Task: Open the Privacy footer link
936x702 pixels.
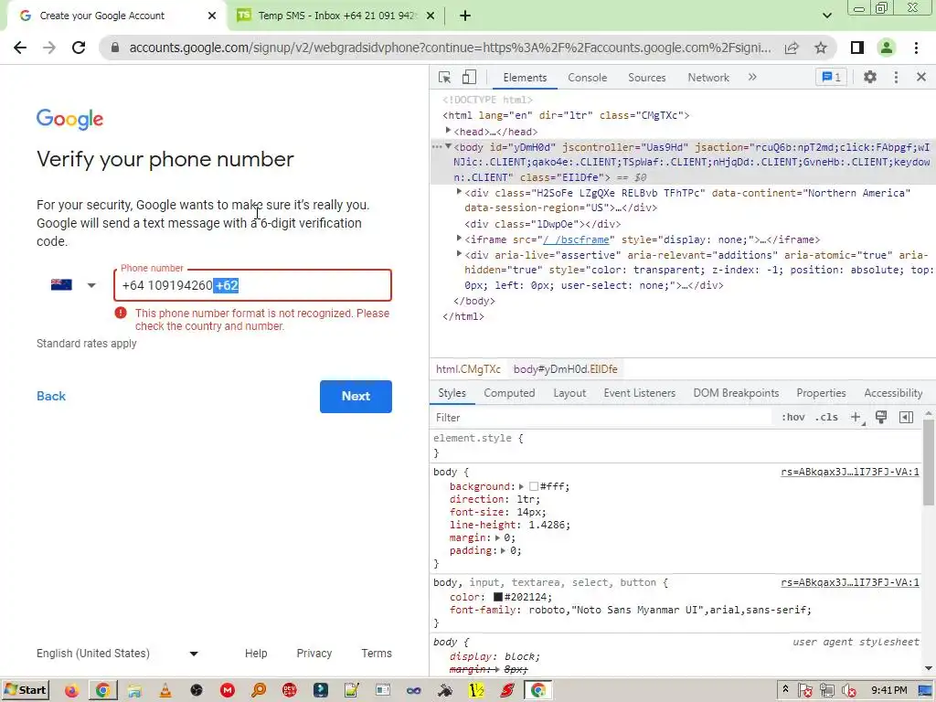Action: (314, 654)
